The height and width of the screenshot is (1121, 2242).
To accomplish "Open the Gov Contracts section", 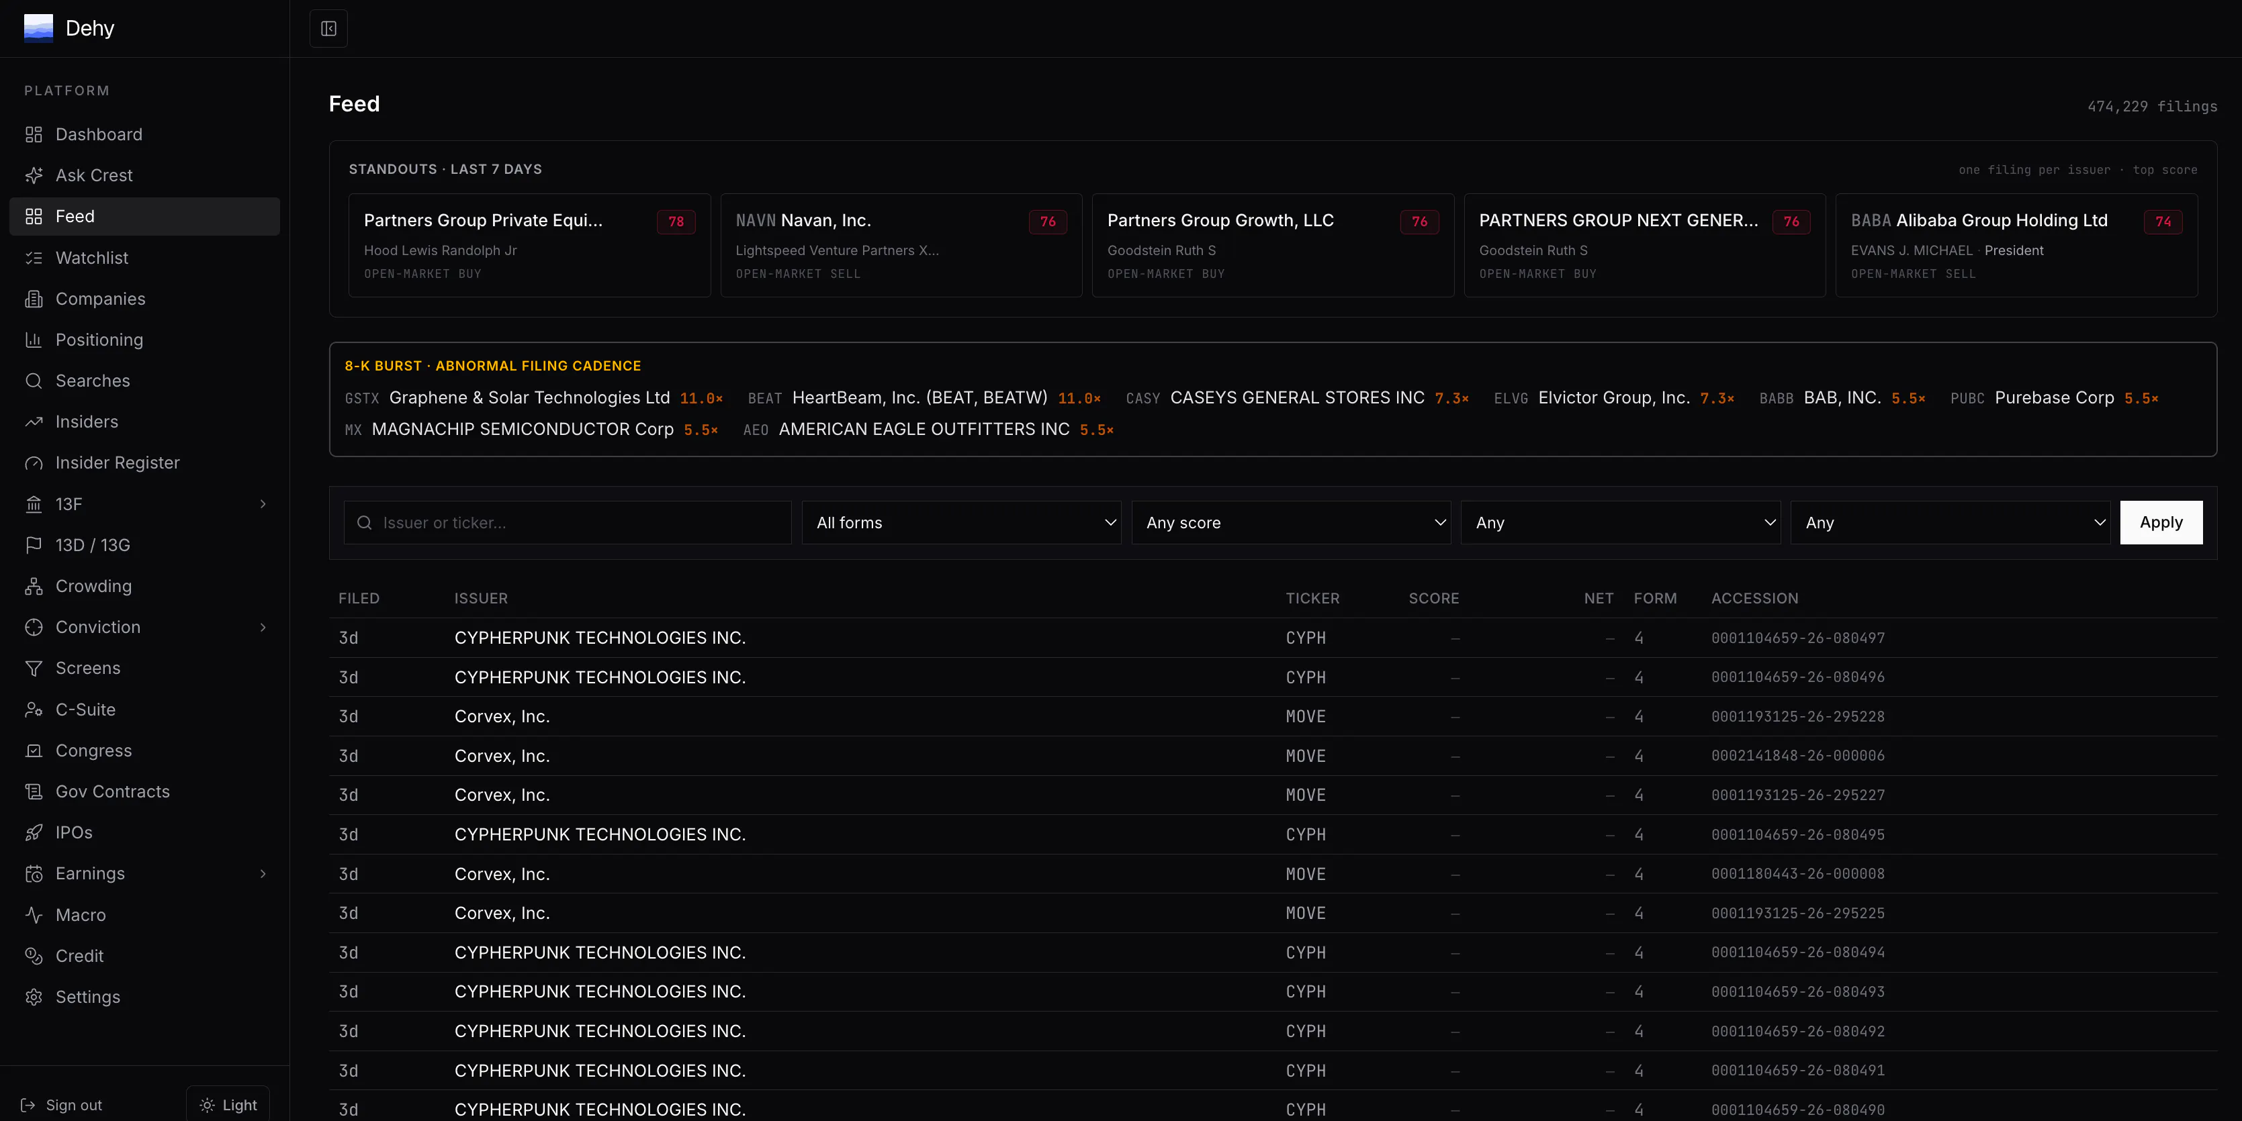I will pyautogui.click(x=144, y=791).
